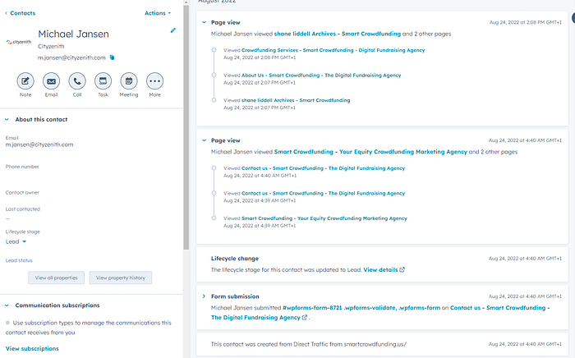This screenshot has width=575, height=358.
Task: Open the View subscriptions link
Action: tap(32, 348)
